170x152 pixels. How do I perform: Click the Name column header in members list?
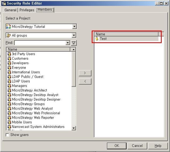126,34
